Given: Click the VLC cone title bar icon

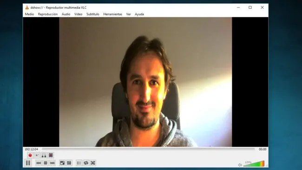Looking at the screenshot, I should pyautogui.click(x=27, y=7).
